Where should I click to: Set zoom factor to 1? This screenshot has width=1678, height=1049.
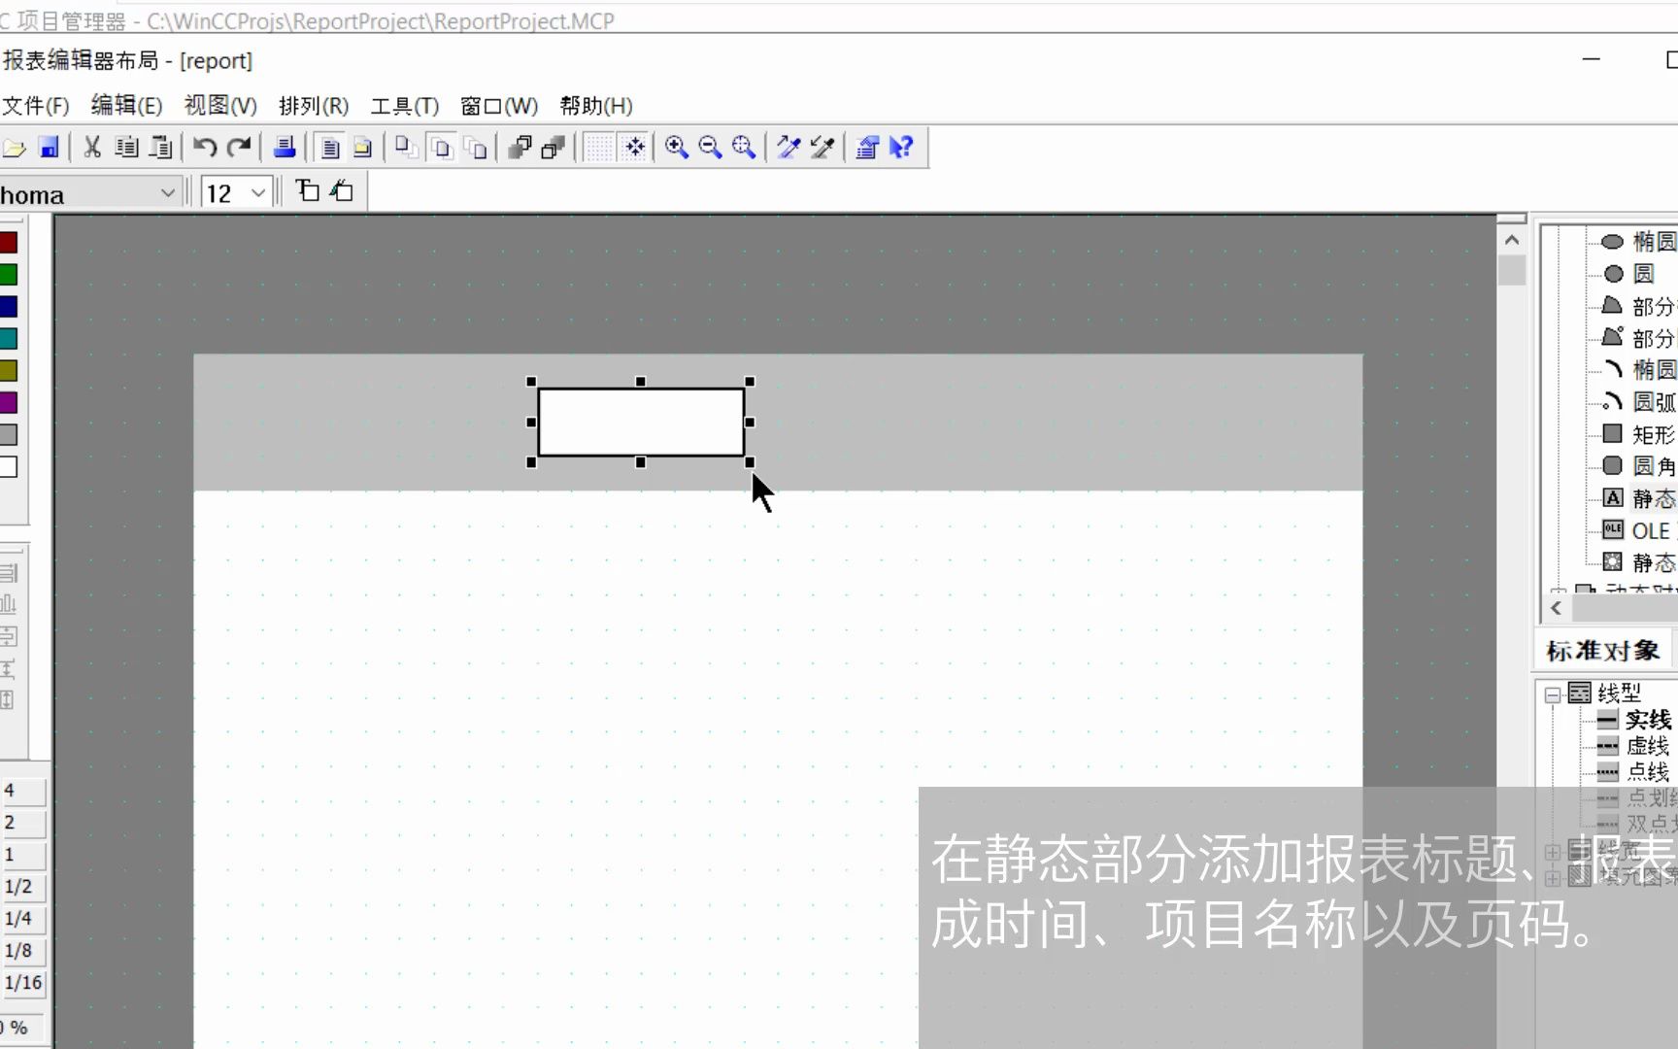pyautogui.click(x=22, y=855)
